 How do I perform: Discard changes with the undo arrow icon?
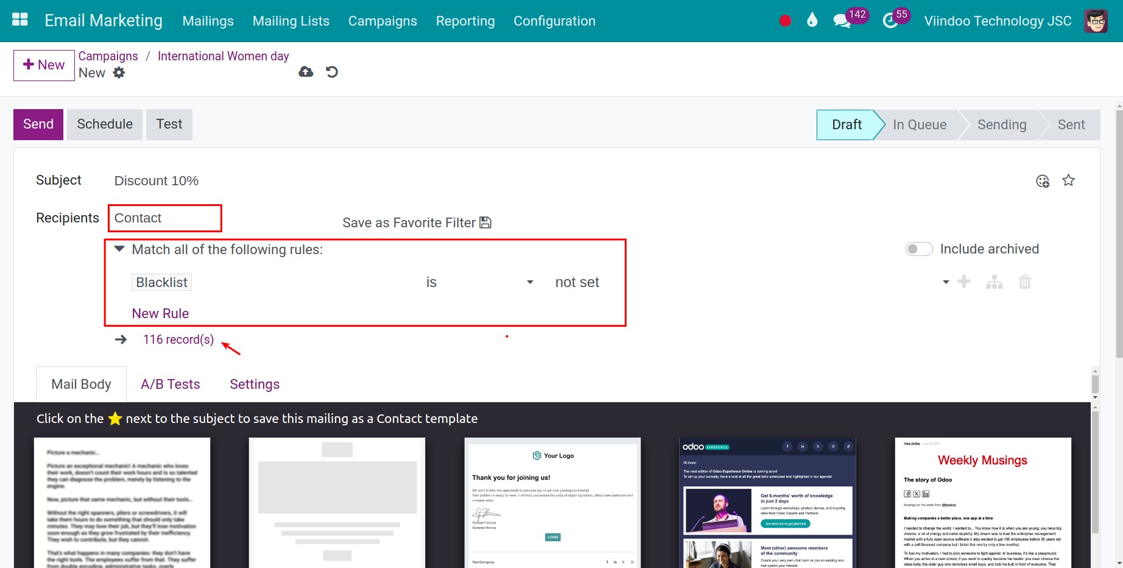tap(332, 72)
